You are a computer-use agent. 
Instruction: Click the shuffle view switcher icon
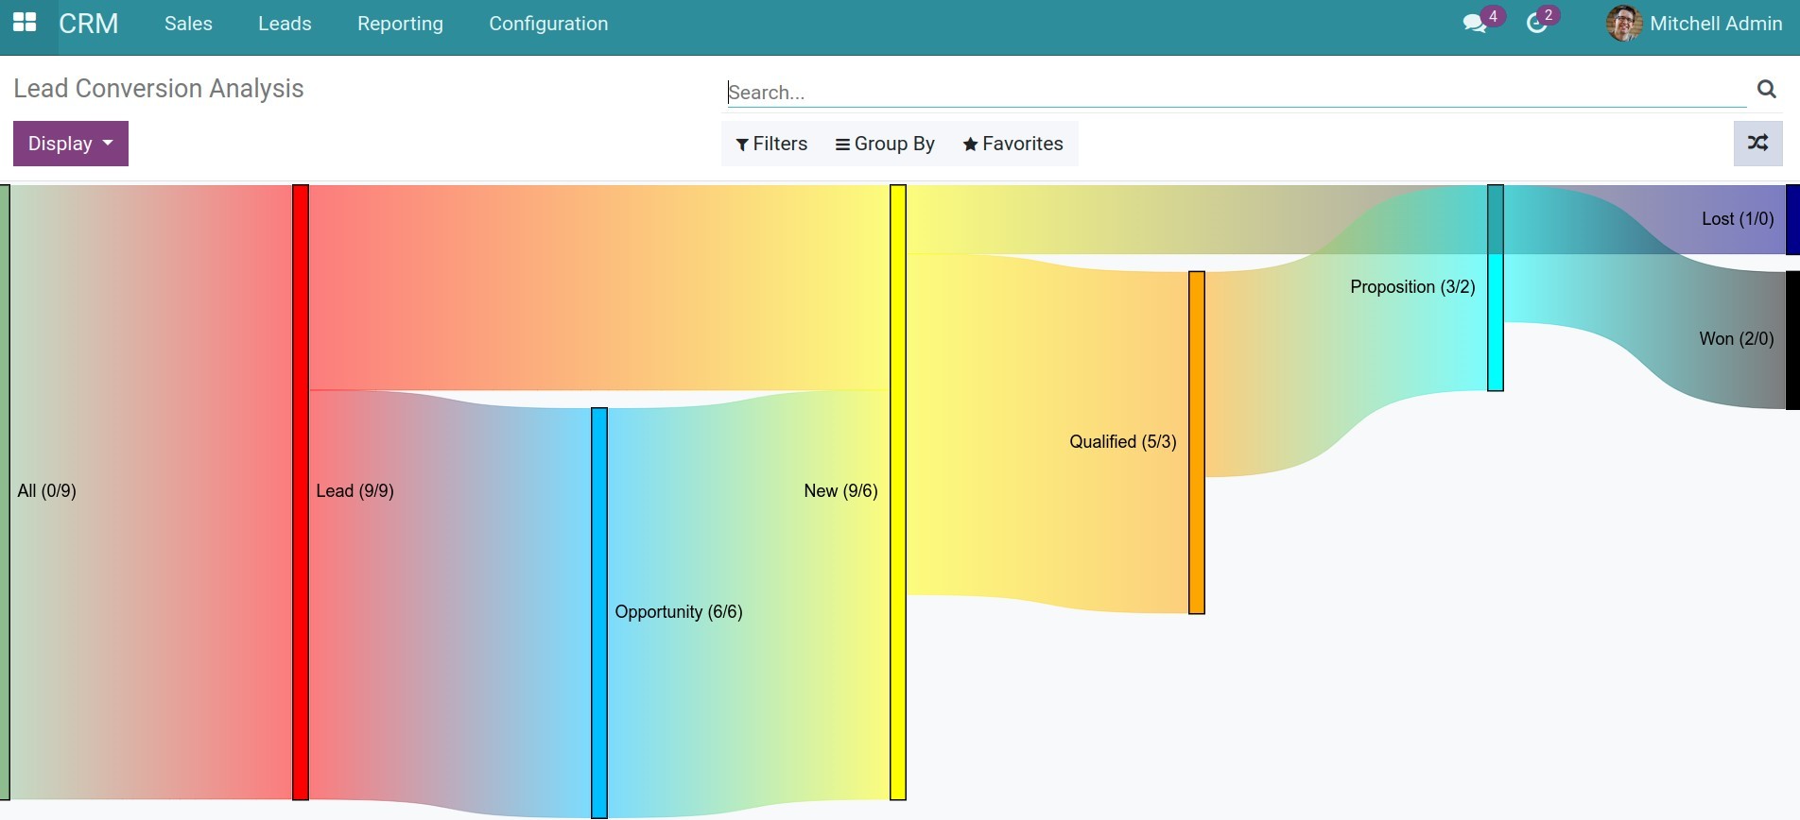pyautogui.click(x=1757, y=144)
